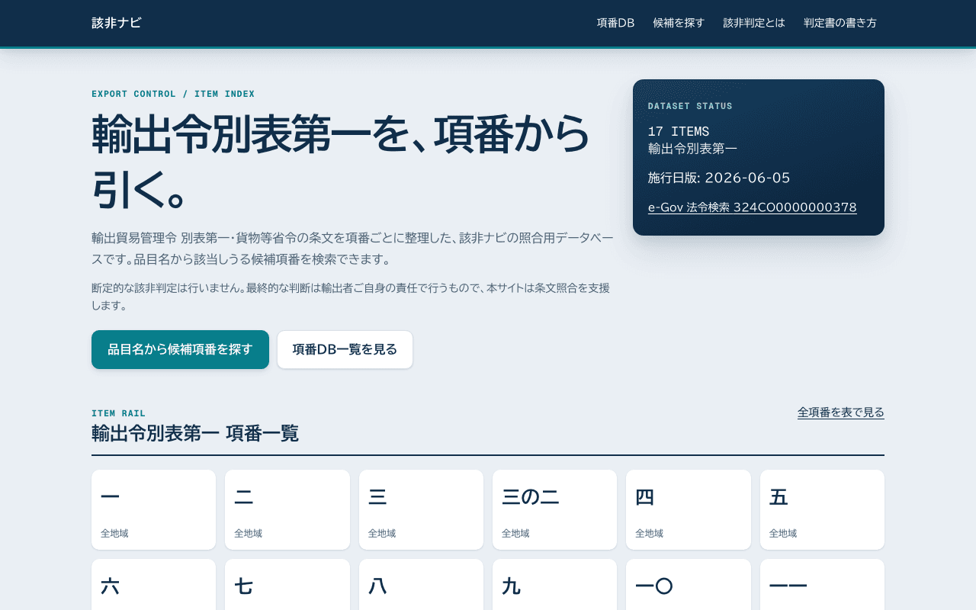The height and width of the screenshot is (610, 976).
Task: Select item card 五
Action: pyautogui.click(x=822, y=509)
